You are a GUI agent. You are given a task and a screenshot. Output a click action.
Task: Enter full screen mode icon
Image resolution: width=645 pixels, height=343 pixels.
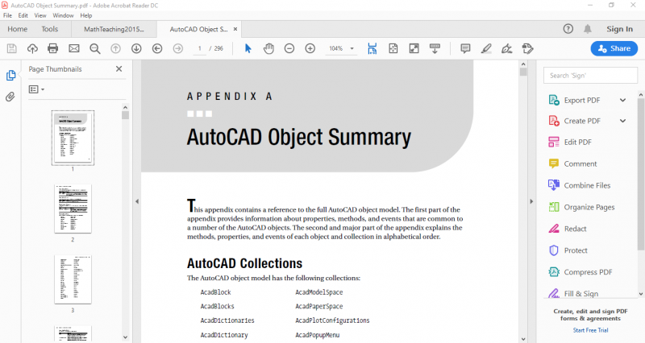(414, 48)
